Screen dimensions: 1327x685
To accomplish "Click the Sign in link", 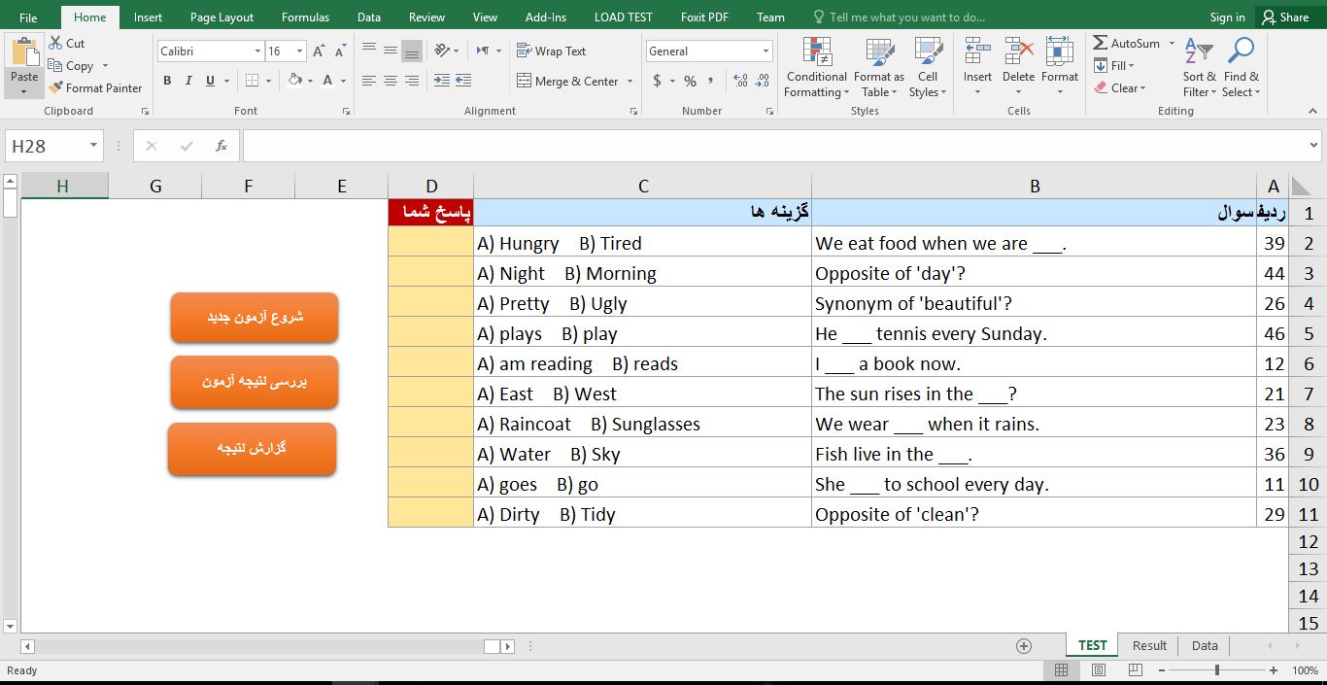I will click(x=1227, y=17).
